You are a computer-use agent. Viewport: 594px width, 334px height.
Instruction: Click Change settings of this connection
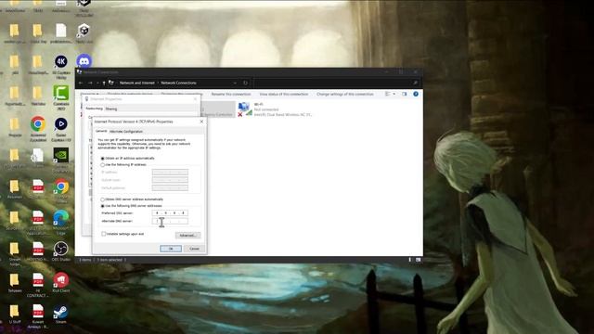click(345, 94)
